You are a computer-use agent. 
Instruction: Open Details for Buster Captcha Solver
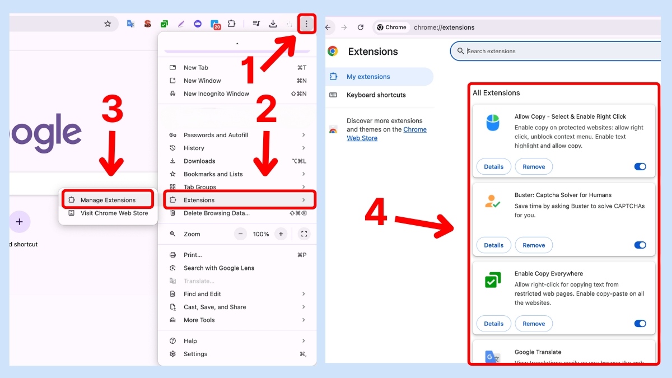(x=493, y=245)
